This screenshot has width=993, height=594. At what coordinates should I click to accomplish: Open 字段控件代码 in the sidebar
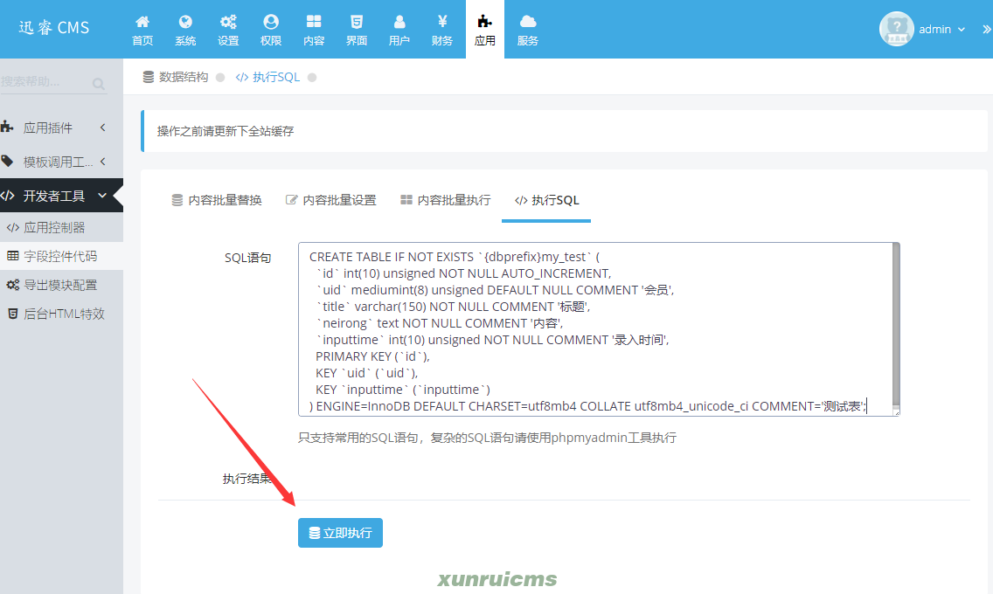coord(61,256)
